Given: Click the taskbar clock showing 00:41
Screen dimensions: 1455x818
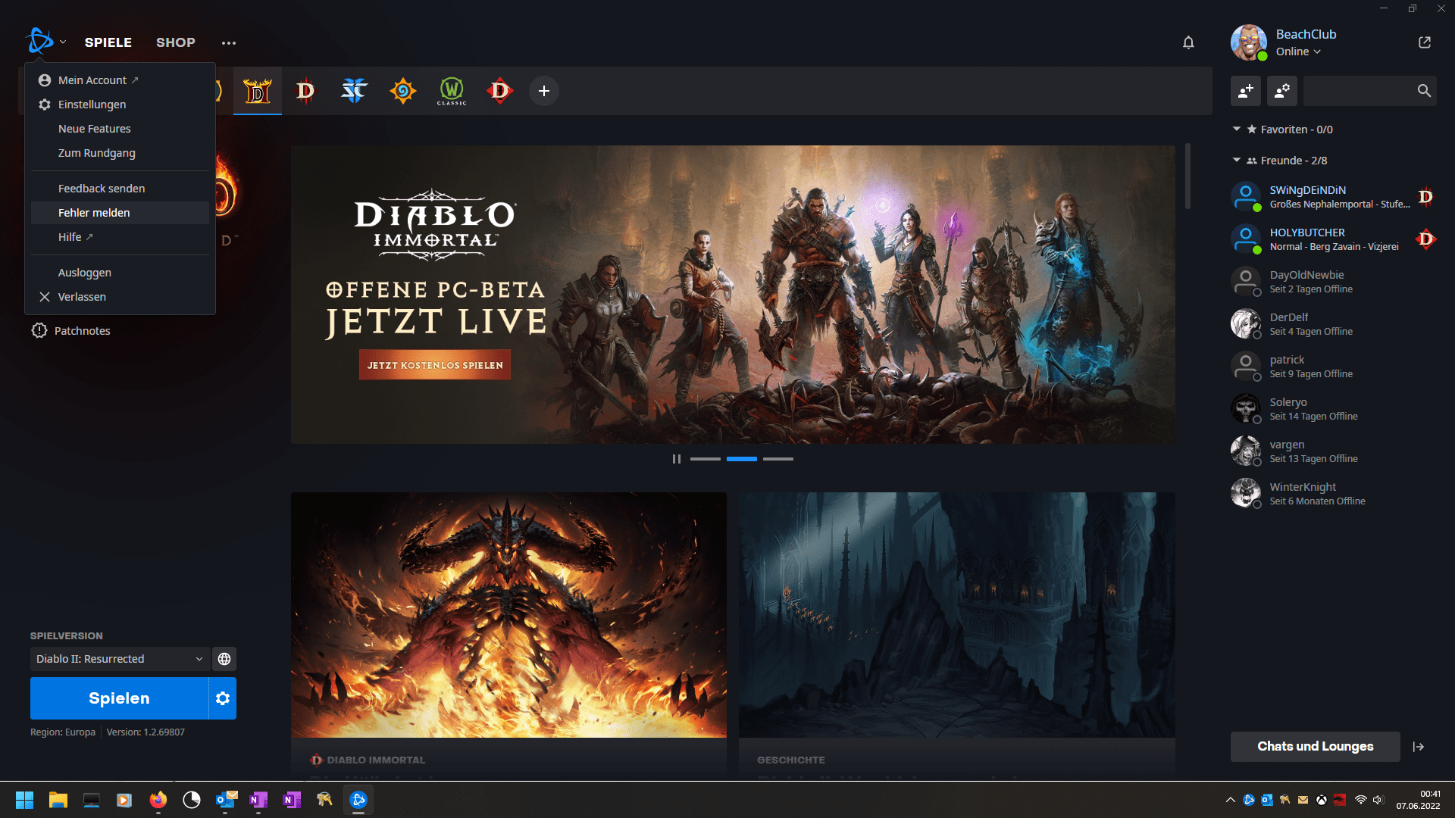Looking at the screenshot, I should pos(1418,800).
